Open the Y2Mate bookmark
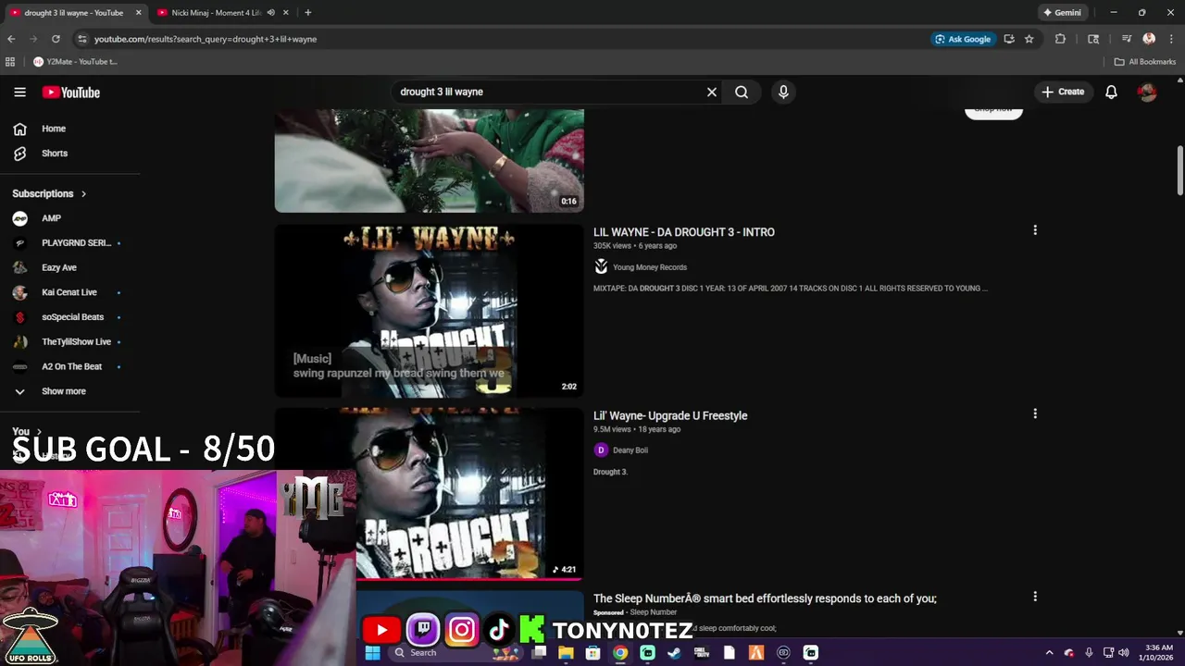 pos(76,62)
